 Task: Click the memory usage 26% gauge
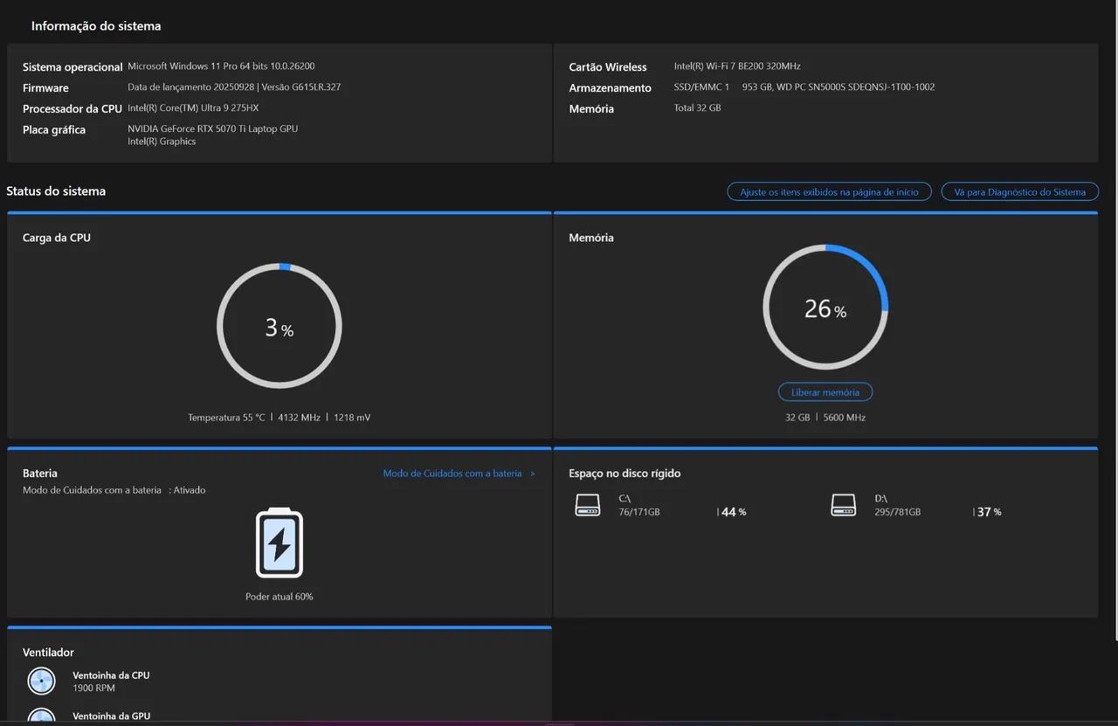tap(825, 308)
